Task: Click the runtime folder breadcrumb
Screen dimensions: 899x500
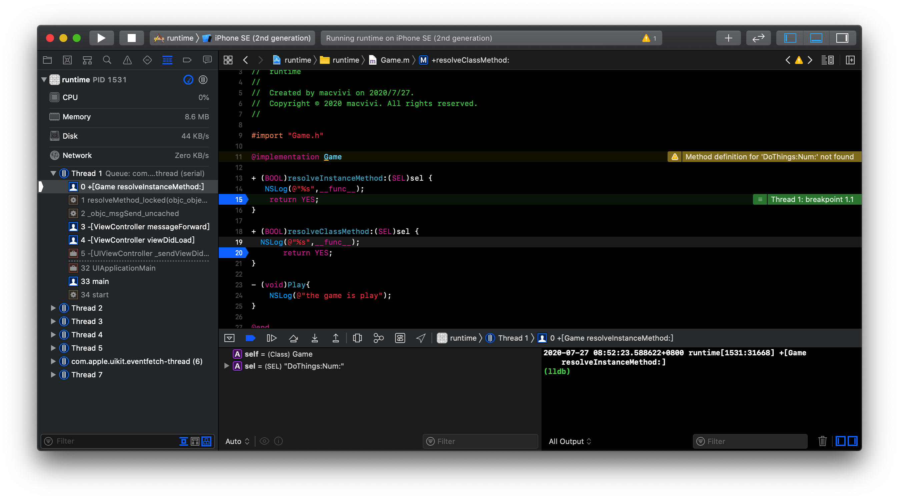Action: click(339, 60)
